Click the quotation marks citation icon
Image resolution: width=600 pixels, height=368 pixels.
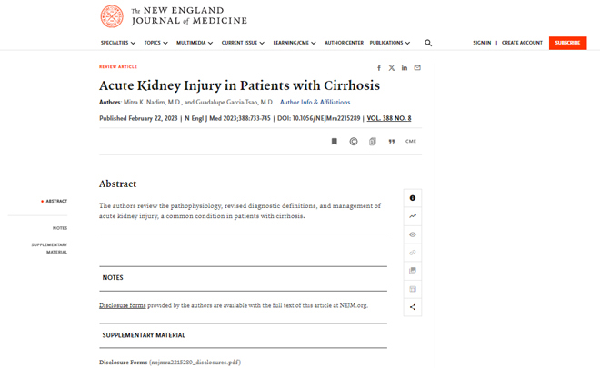click(x=392, y=142)
